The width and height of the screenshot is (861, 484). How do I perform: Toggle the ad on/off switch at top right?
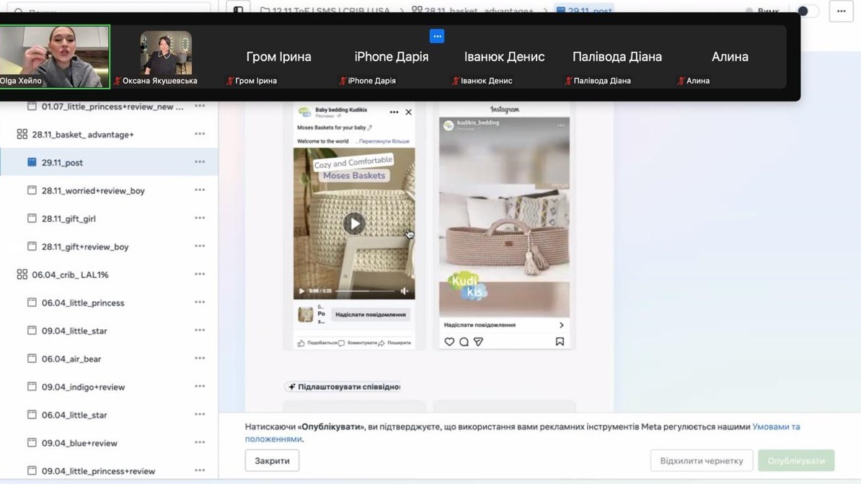click(807, 11)
